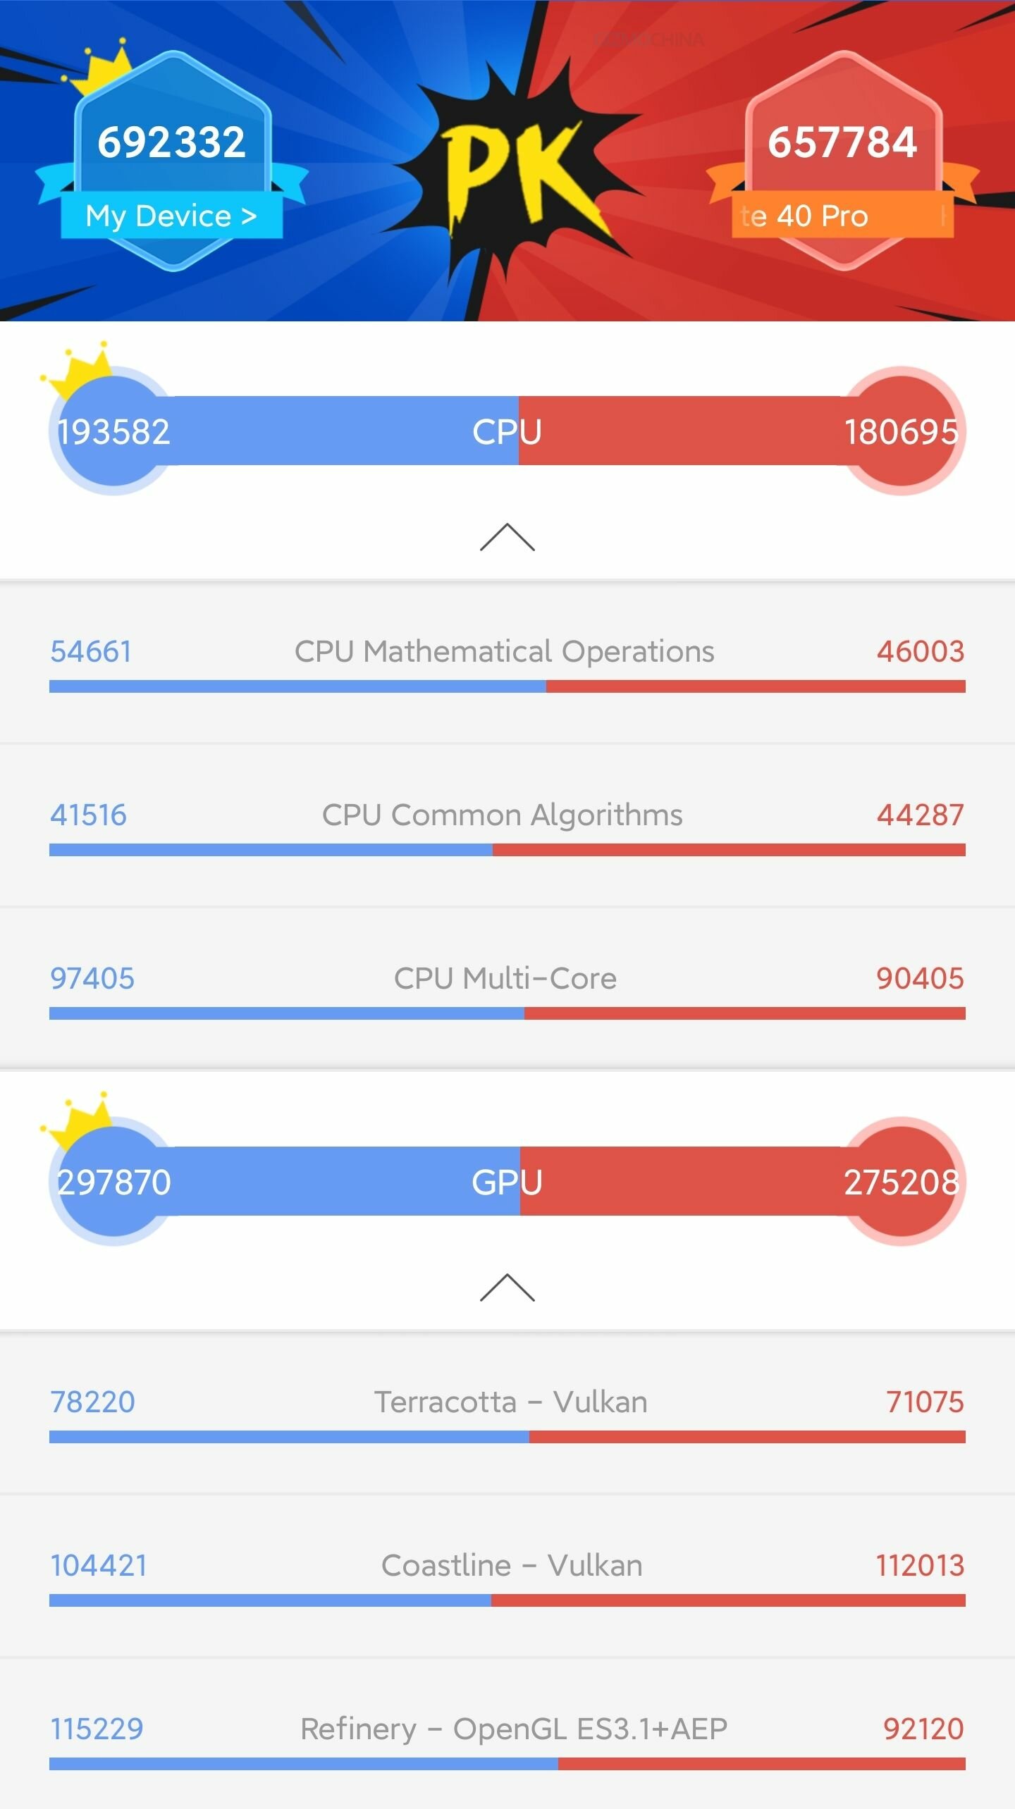Open the opponent 40 Pro device label
Image resolution: width=1015 pixels, height=1809 pixels.
(x=843, y=215)
